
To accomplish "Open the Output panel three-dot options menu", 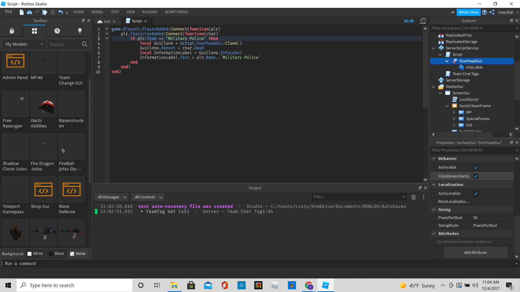I will (424, 197).
